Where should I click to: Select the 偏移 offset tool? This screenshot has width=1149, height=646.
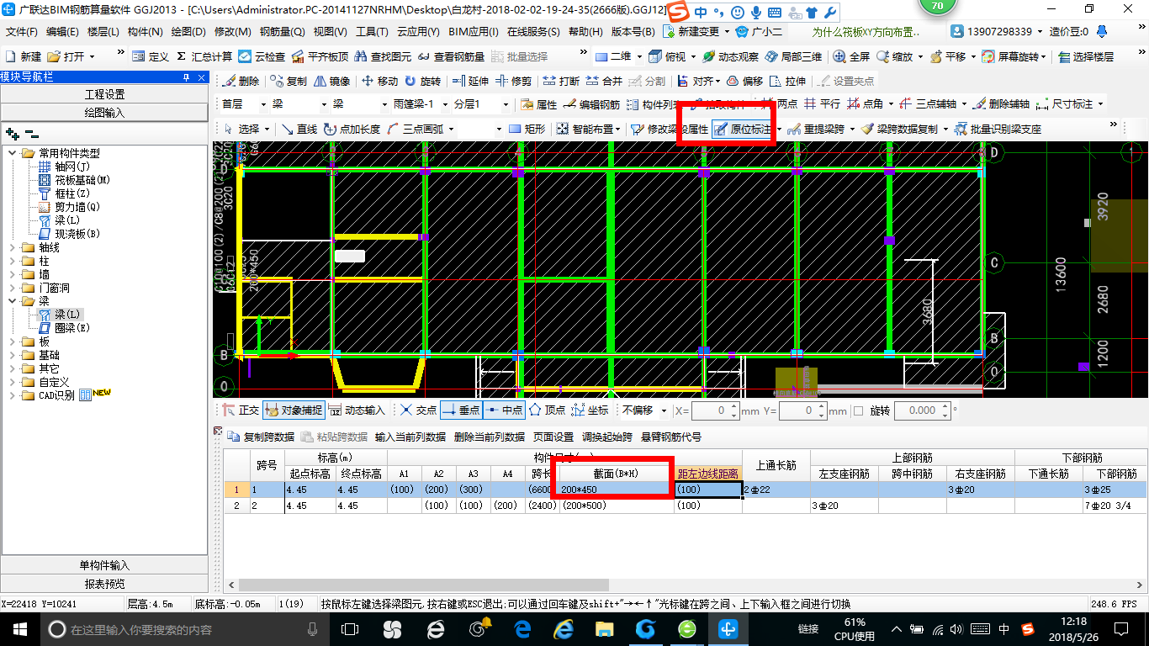pyautogui.click(x=744, y=82)
